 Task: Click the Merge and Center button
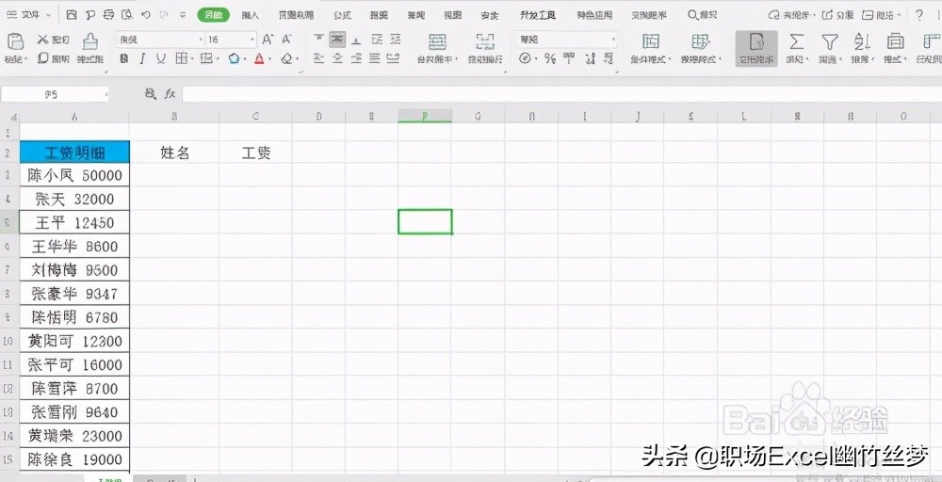[437, 48]
